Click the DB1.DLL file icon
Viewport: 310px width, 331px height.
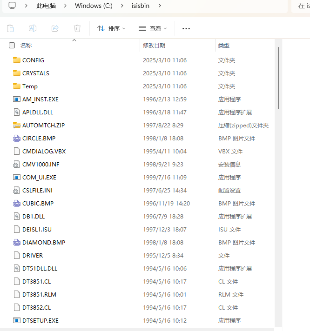pyautogui.click(x=17, y=216)
